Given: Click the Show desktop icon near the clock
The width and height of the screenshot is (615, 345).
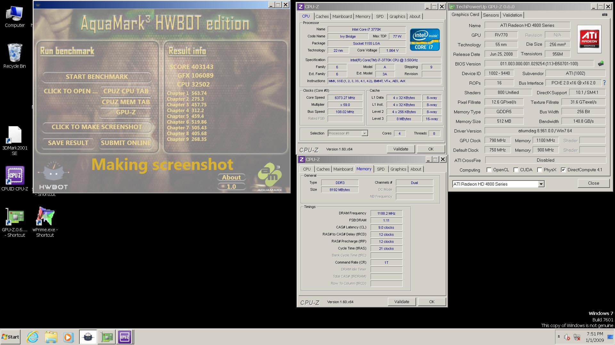Looking at the screenshot, I should tap(610, 337).
